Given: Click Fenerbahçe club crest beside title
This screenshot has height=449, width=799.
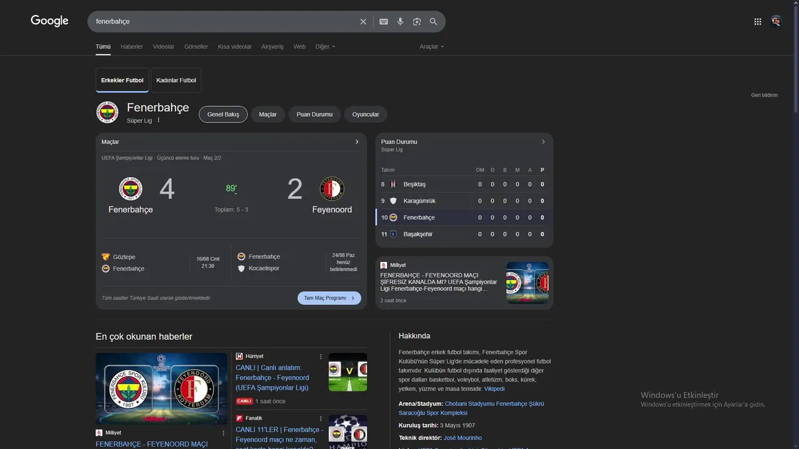Looking at the screenshot, I should point(107,112).
